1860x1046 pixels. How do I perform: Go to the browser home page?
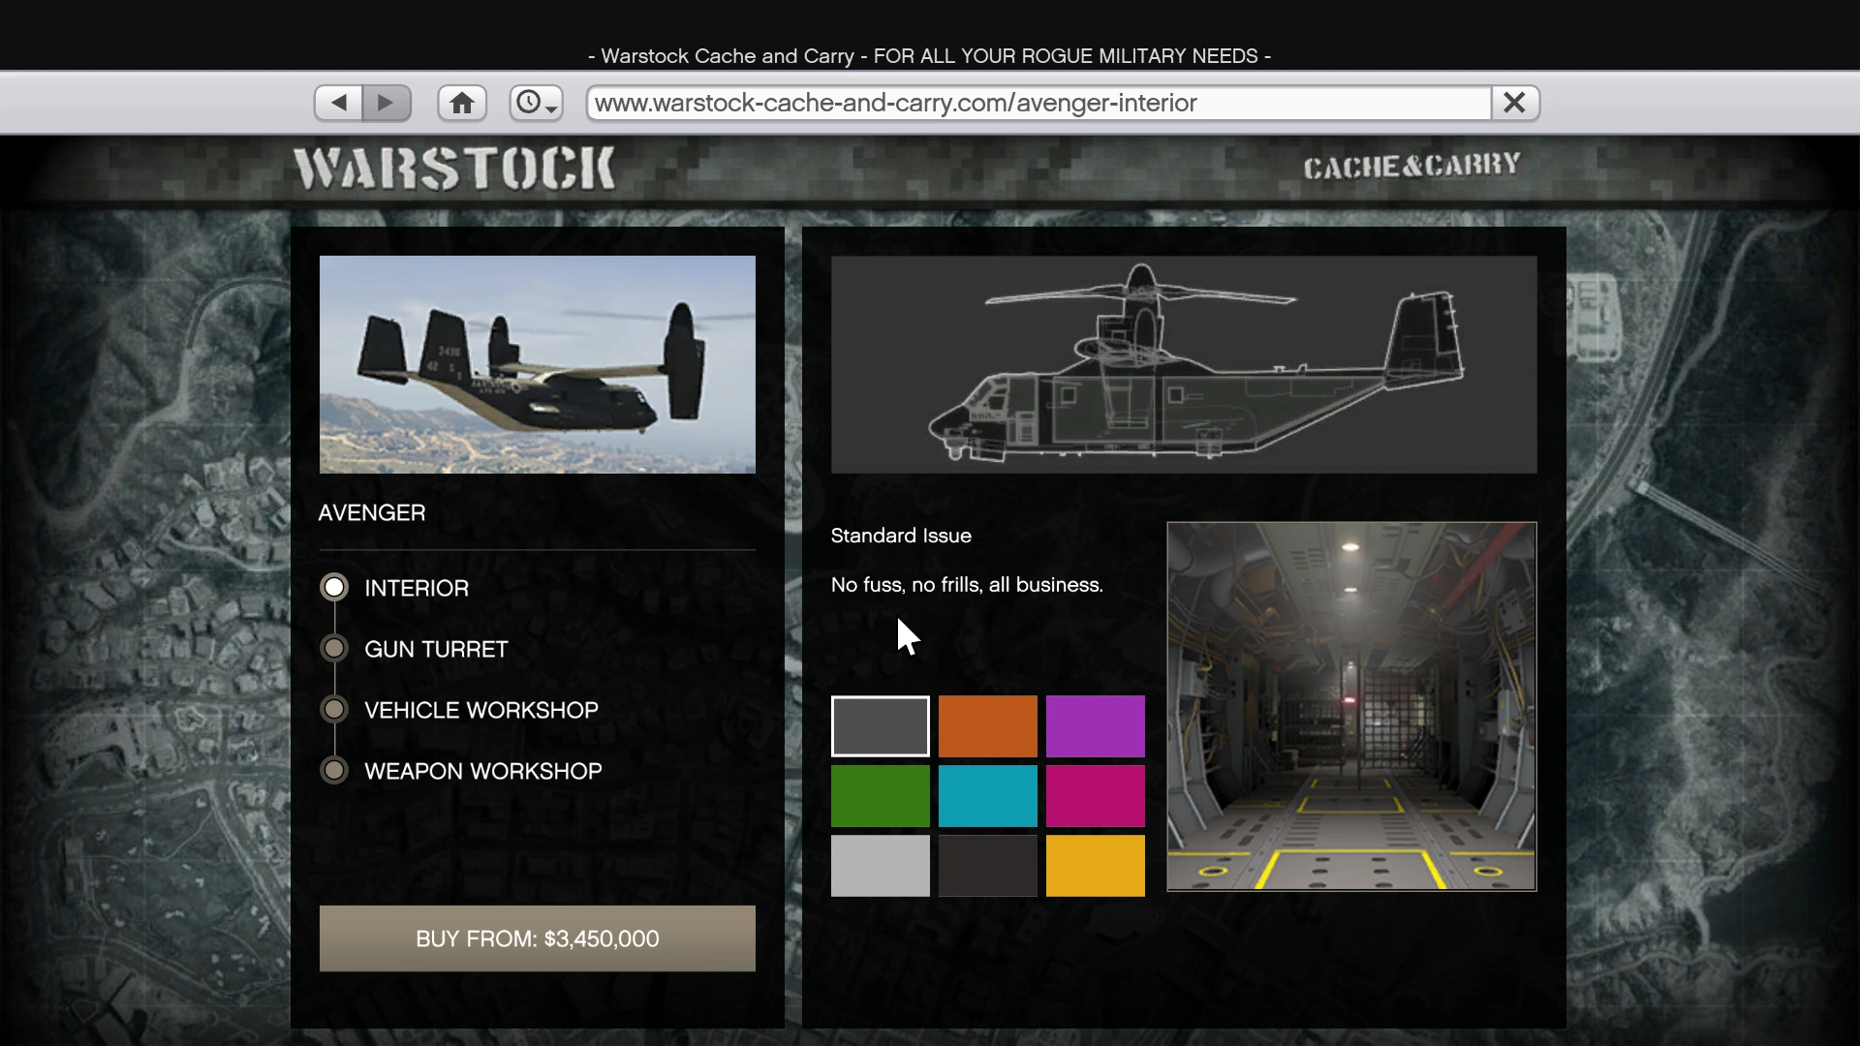pos(462,103)
